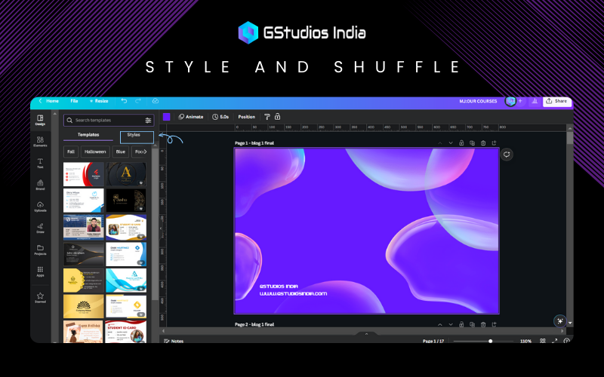Click the Undo arrow in top bar
The width and height of the screenshot is (604, 377).
[x=125, y=100]
